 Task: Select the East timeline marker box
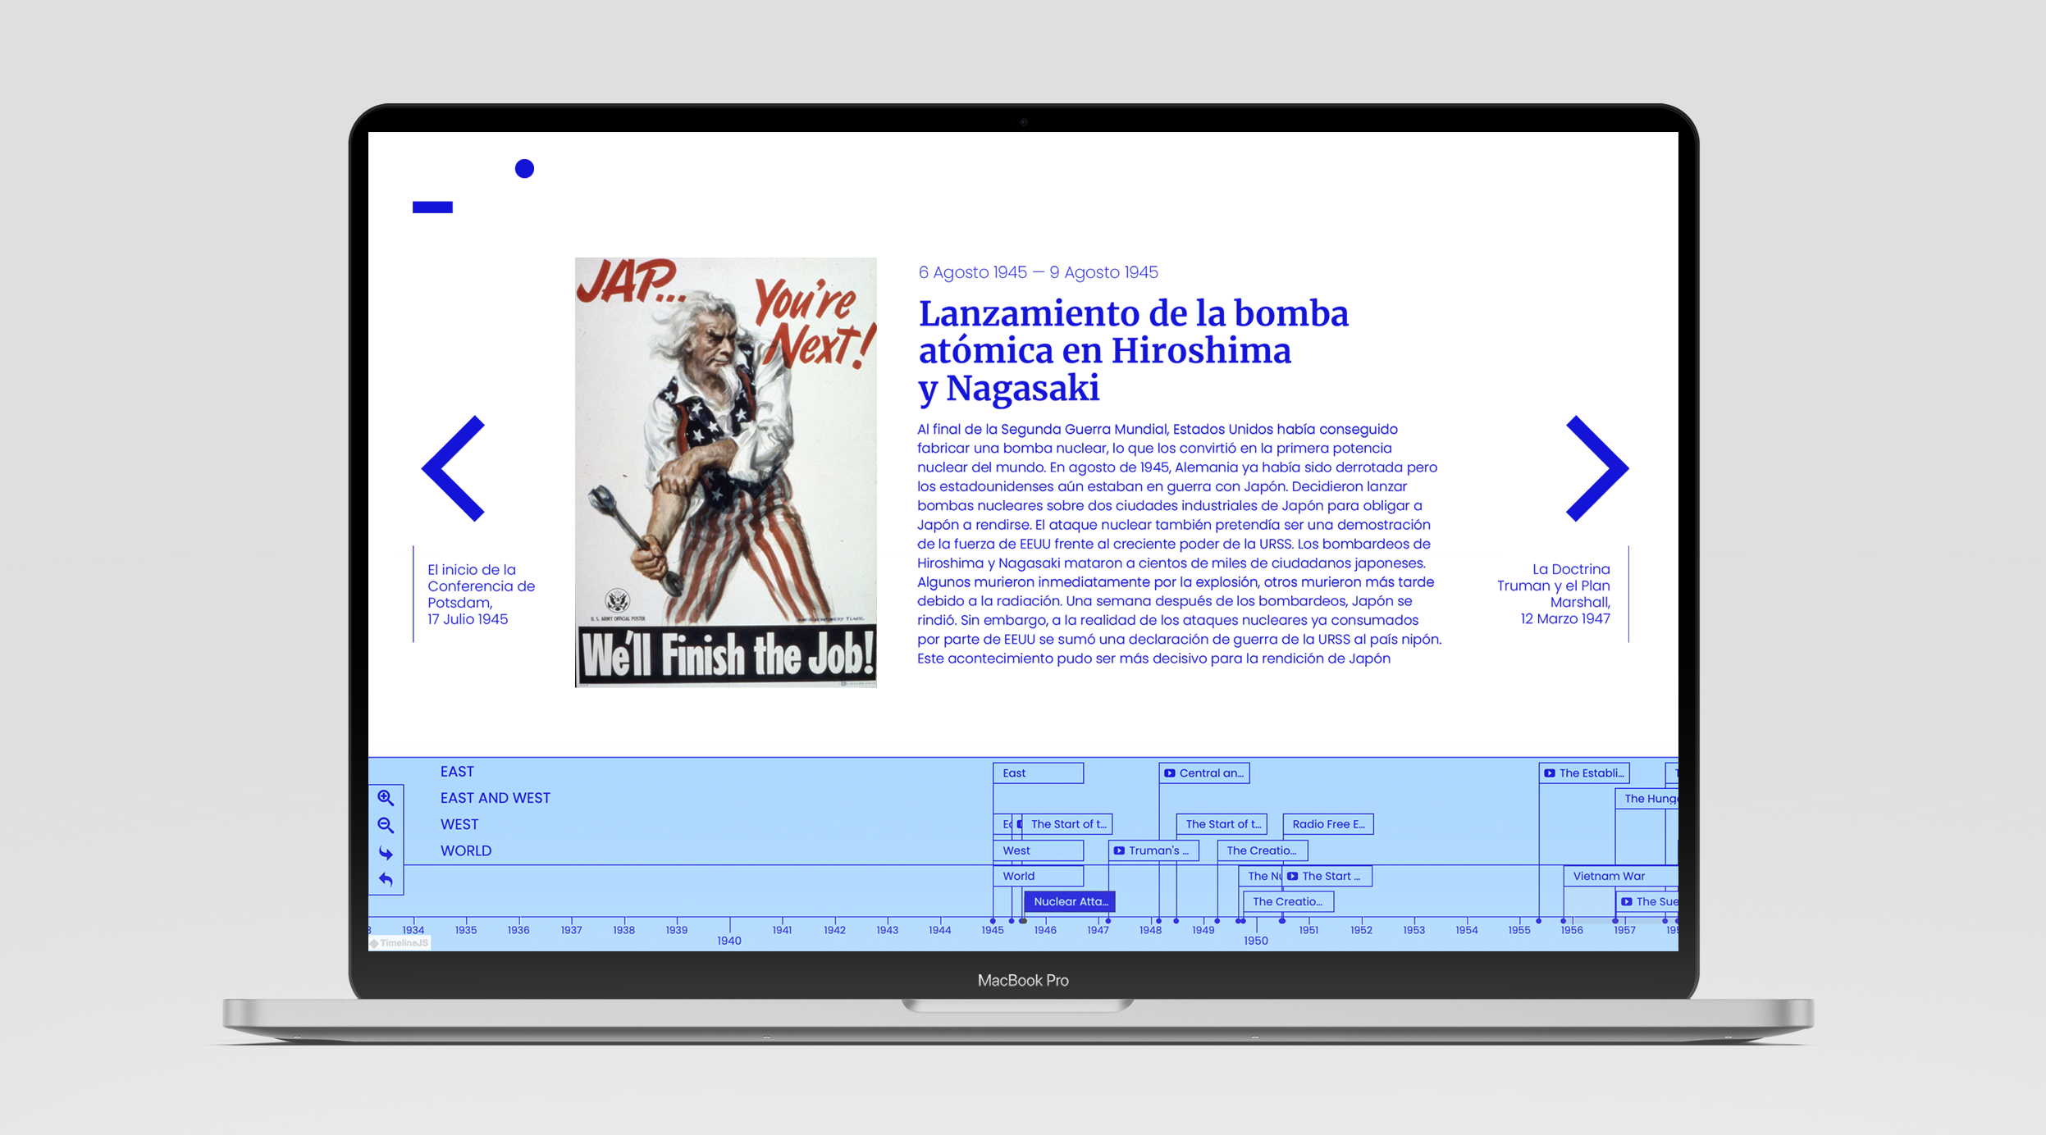(x=1038, y=773)
